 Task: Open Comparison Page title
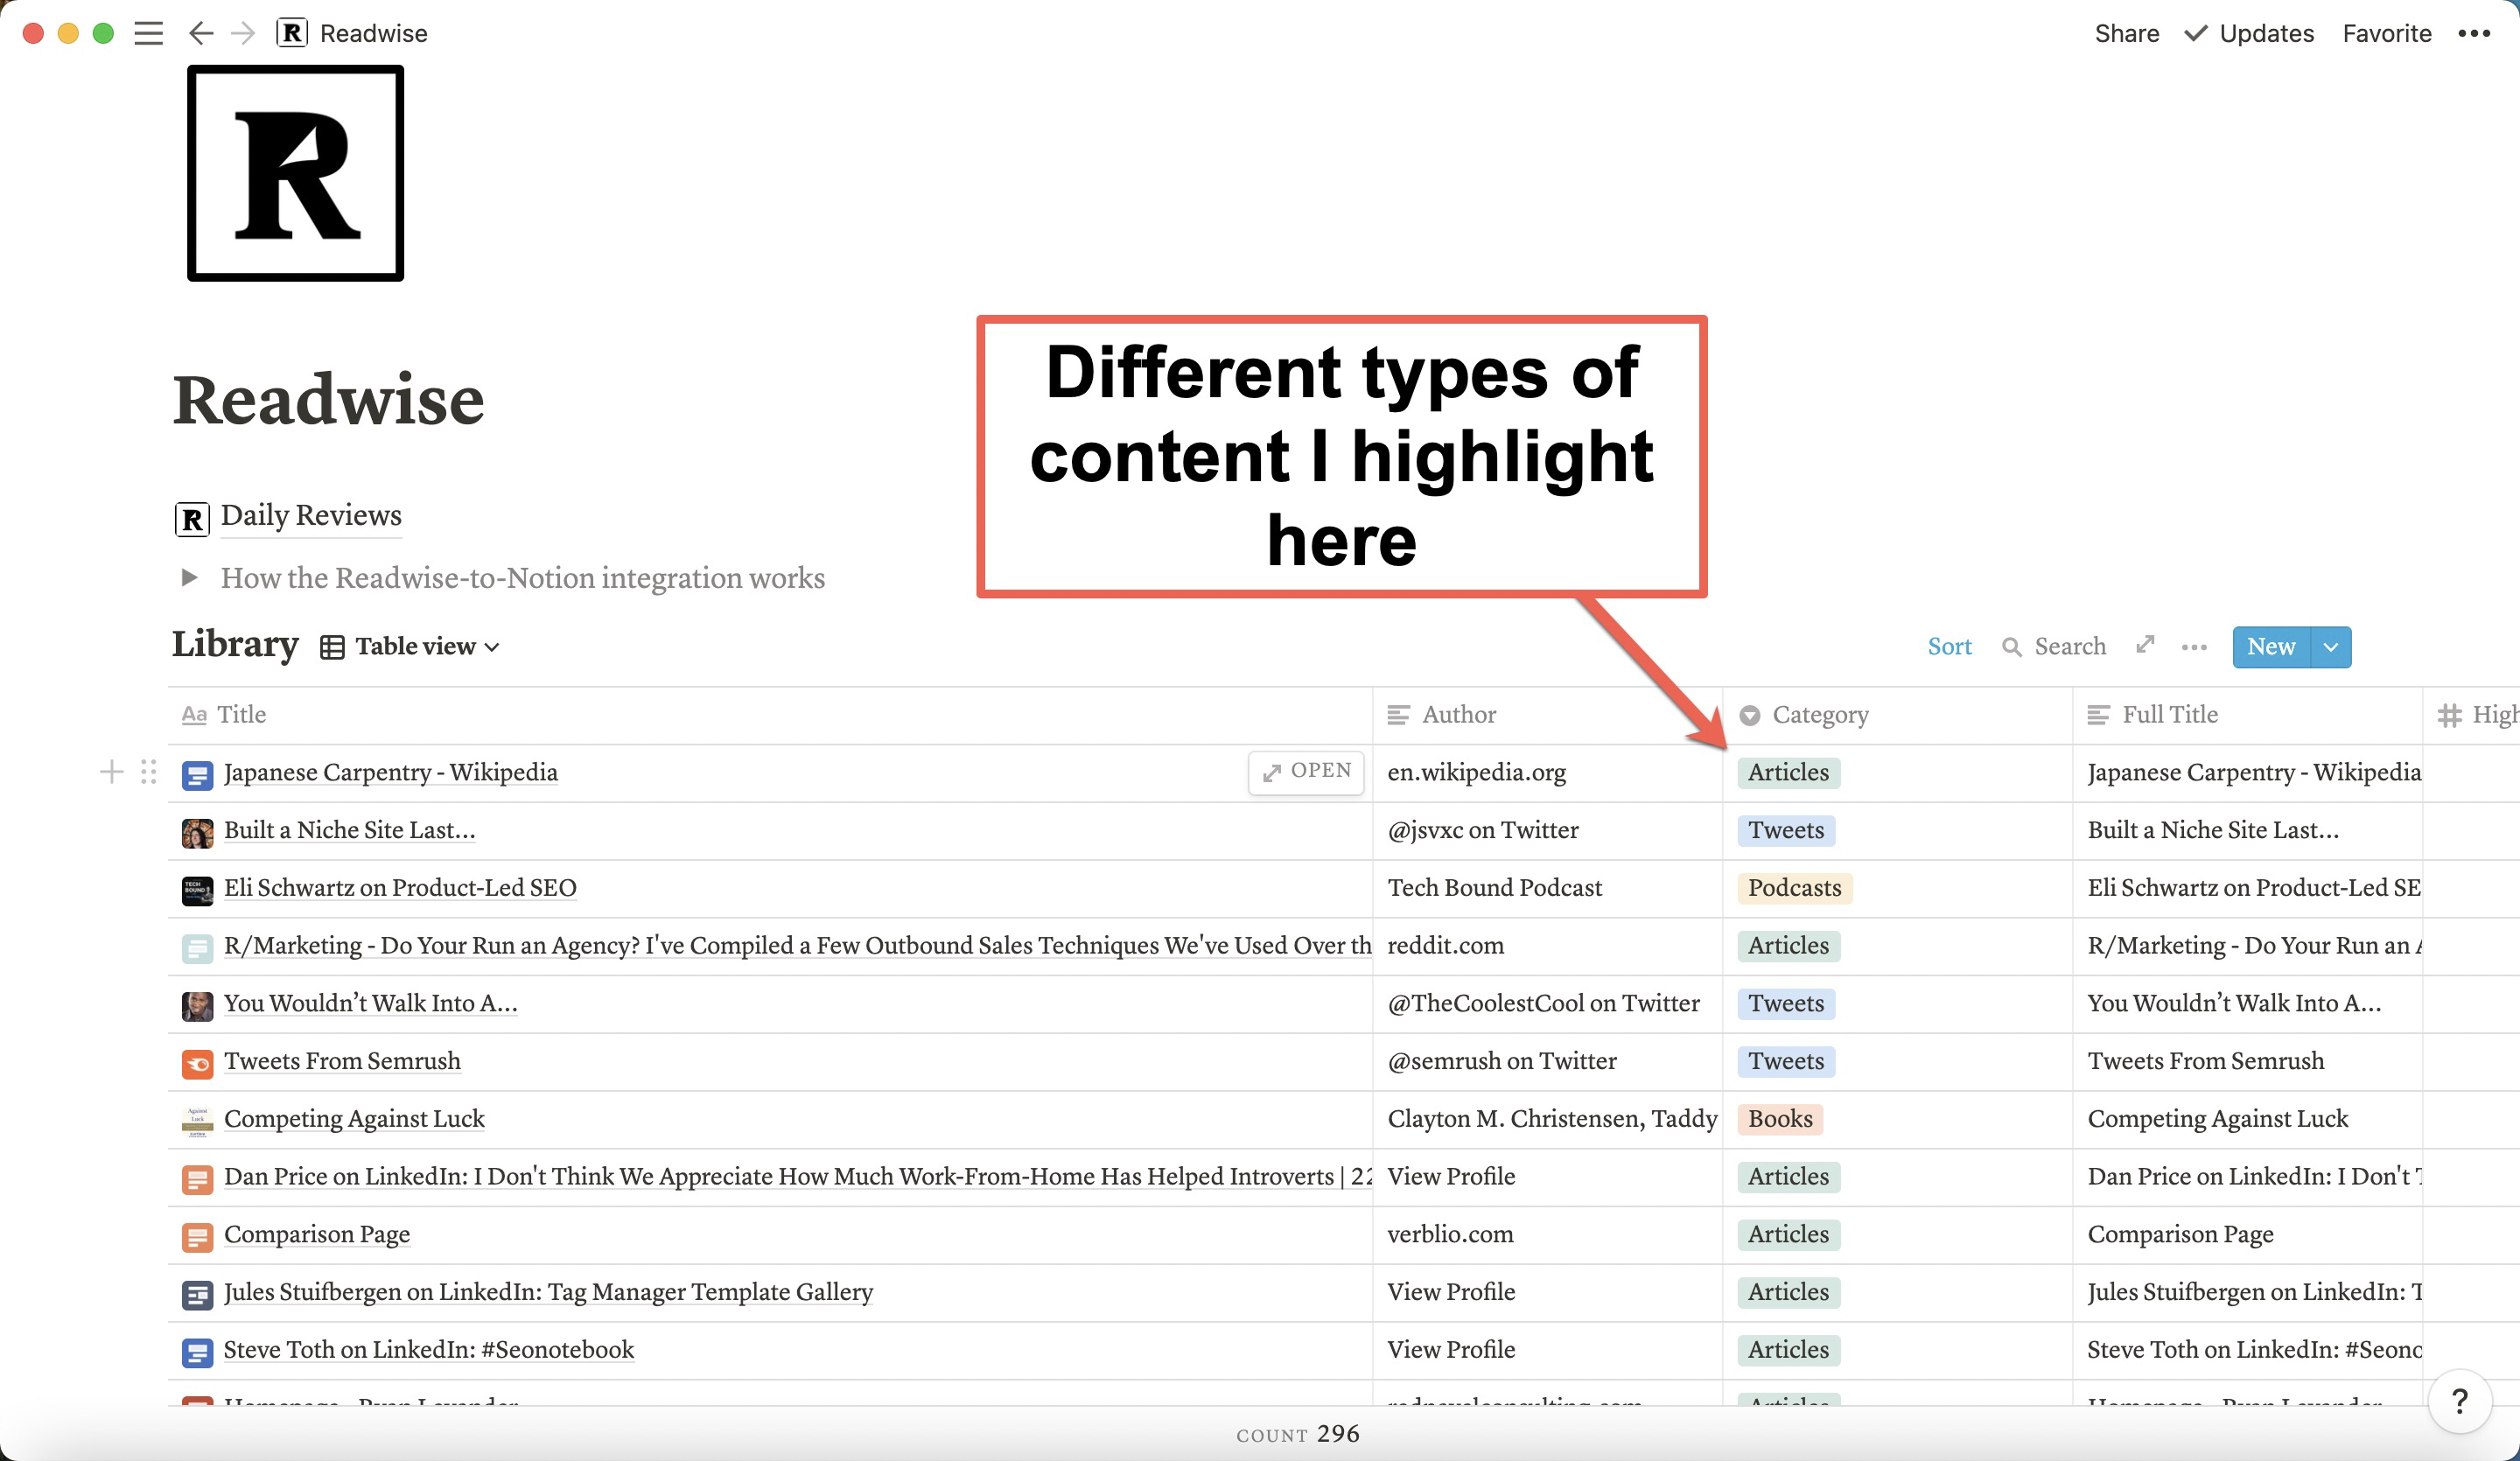point(317,1234)
